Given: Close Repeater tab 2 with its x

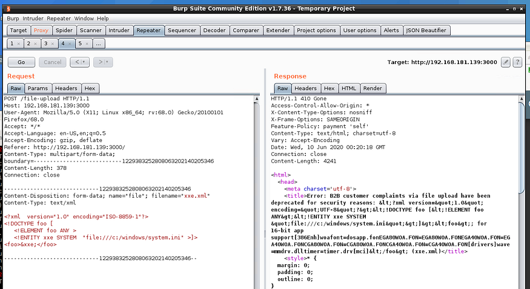Looking at the screenshot, I should point(35,44).
